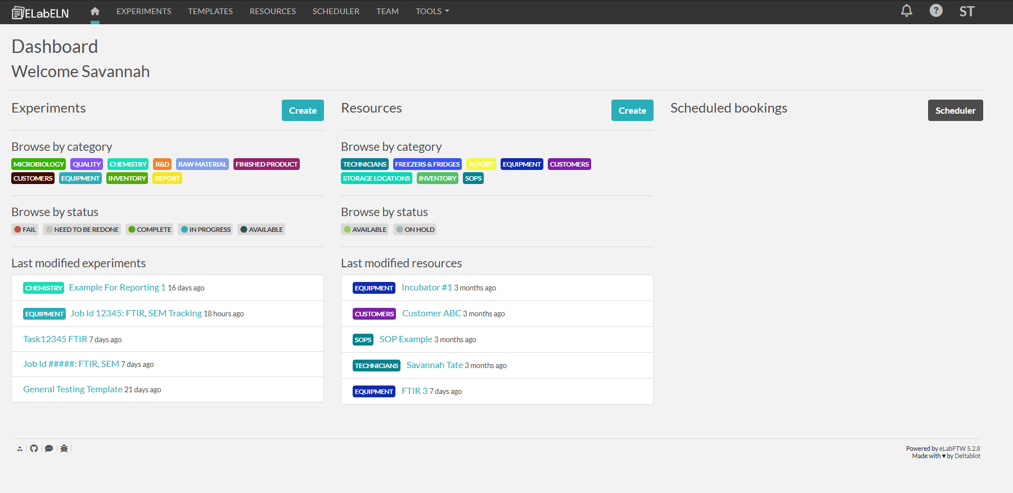Image resolution: width=1013 pixels, height=493 pixels.
Task: Filter experiments by Fail status
Action: [x=25, y=230]
